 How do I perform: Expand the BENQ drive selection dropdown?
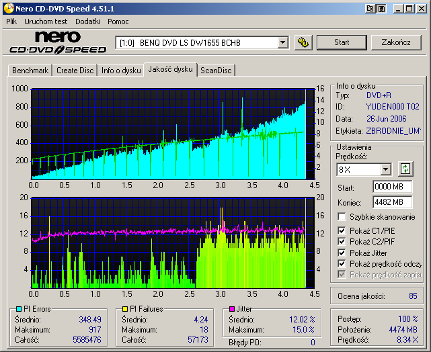pos(282,43)
